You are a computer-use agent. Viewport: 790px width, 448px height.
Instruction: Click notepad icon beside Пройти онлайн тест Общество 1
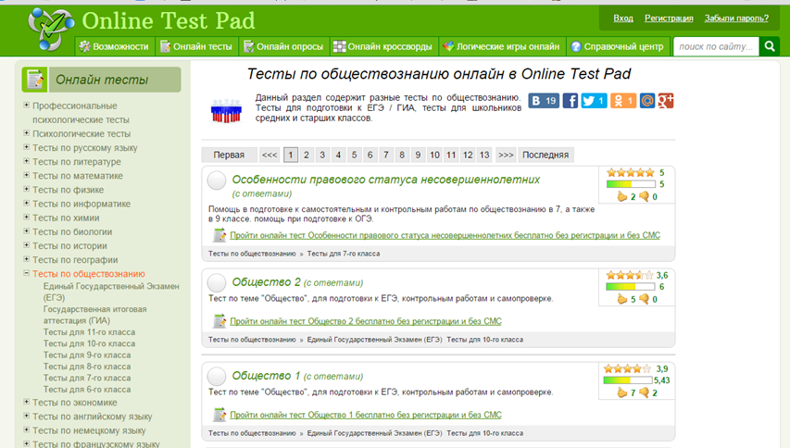(x=219, y=415)
